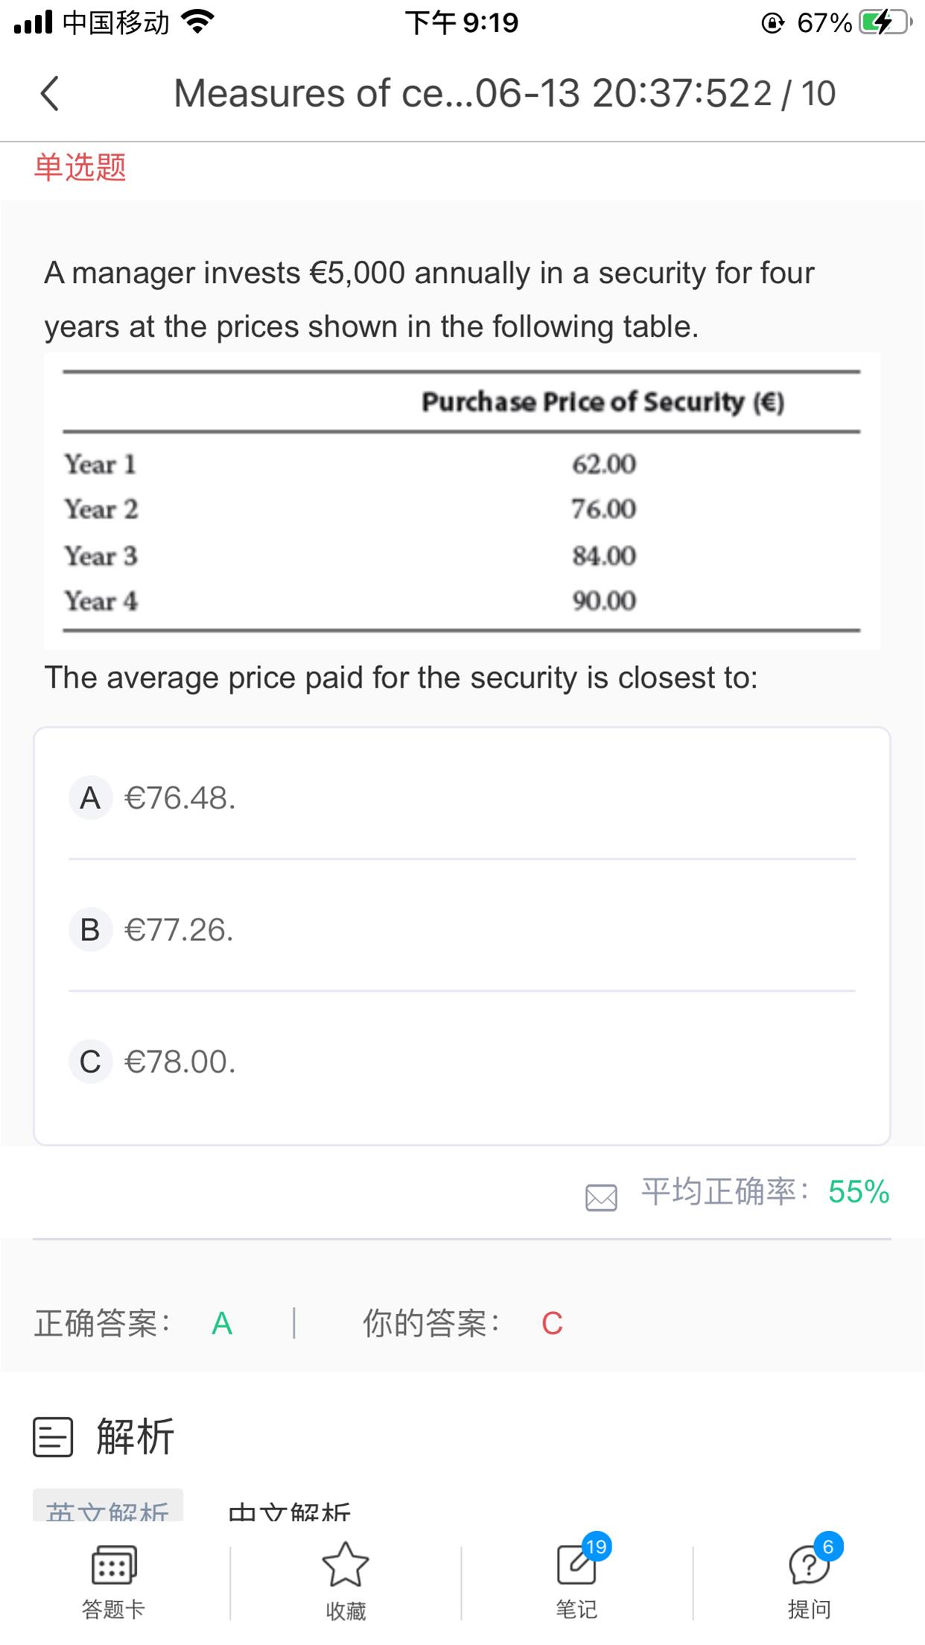The height and width of the screenshot is (1645, 925).
Task: Tap the answer text €77.26
Action: pyautogui.click(x=179, y=930)
